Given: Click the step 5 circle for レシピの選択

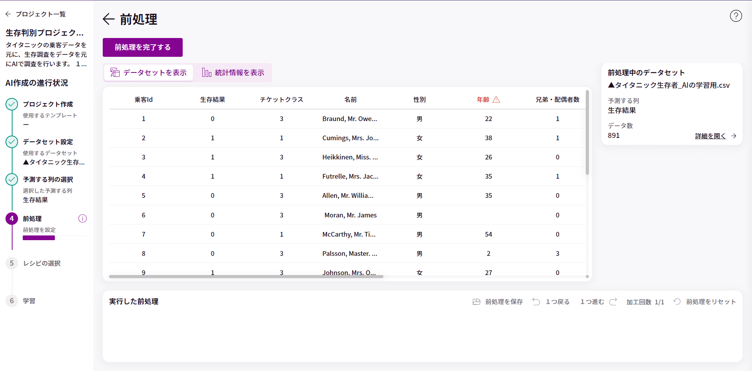Looking at the screenshot, I should click(x=12, y=263).
